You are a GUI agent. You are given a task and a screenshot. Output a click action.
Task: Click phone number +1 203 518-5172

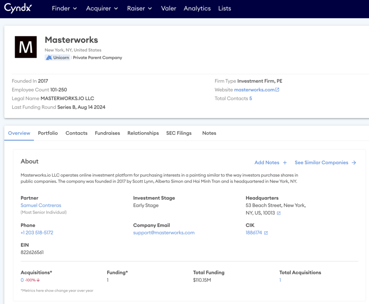[37, 233]
